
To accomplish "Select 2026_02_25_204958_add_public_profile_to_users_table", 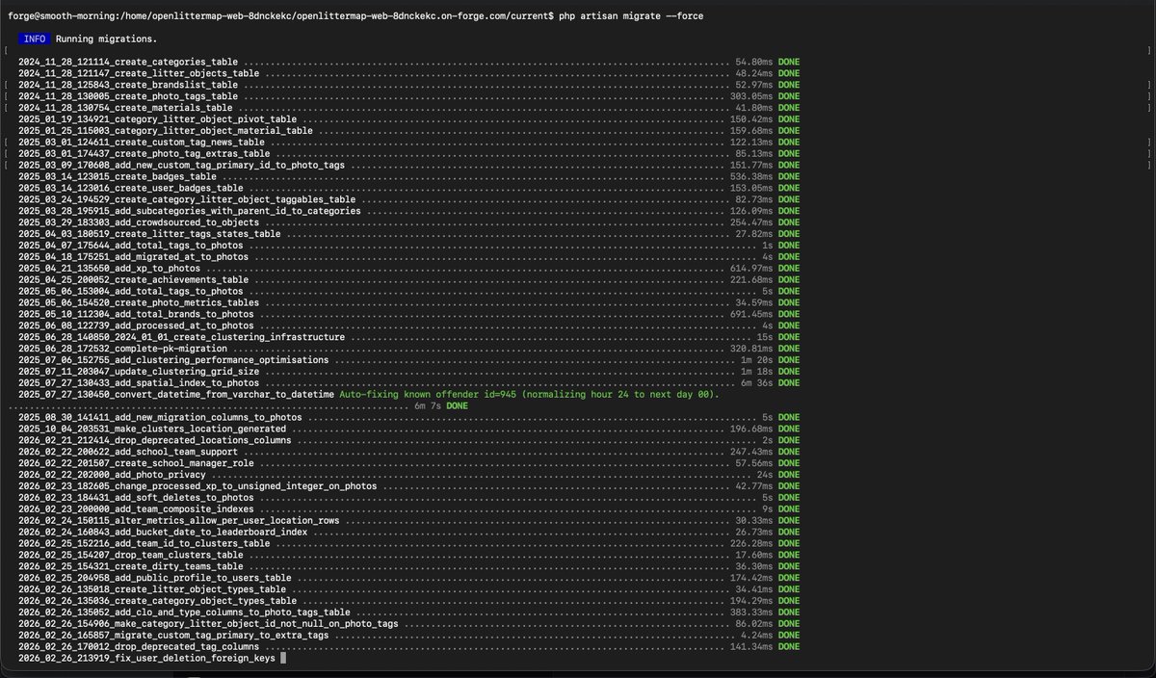I will point(154,578).
